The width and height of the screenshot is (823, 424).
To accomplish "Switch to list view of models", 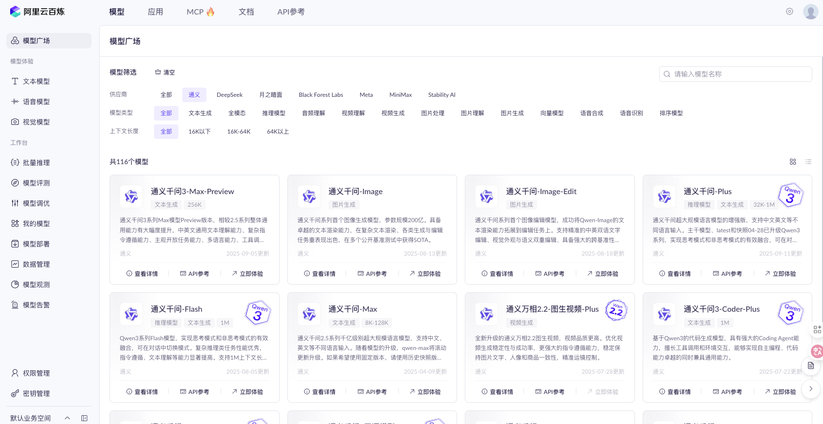I will (808, 162).
